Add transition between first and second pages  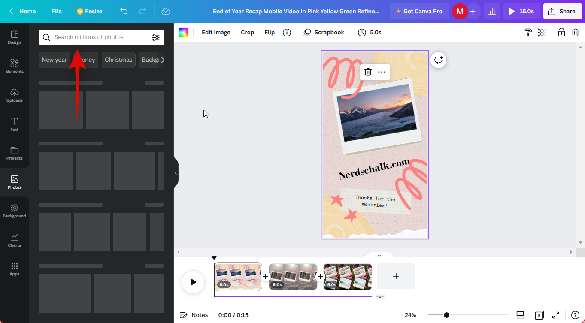tap(265, 277)
